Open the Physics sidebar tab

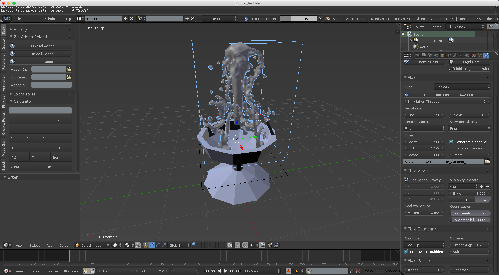tap(3, 102)
